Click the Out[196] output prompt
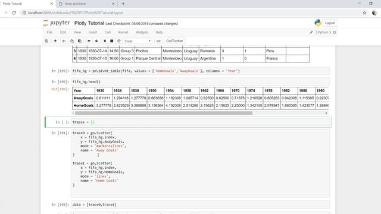Image resolution: width=381 pixels, height=214 pixels. (60, 89)
